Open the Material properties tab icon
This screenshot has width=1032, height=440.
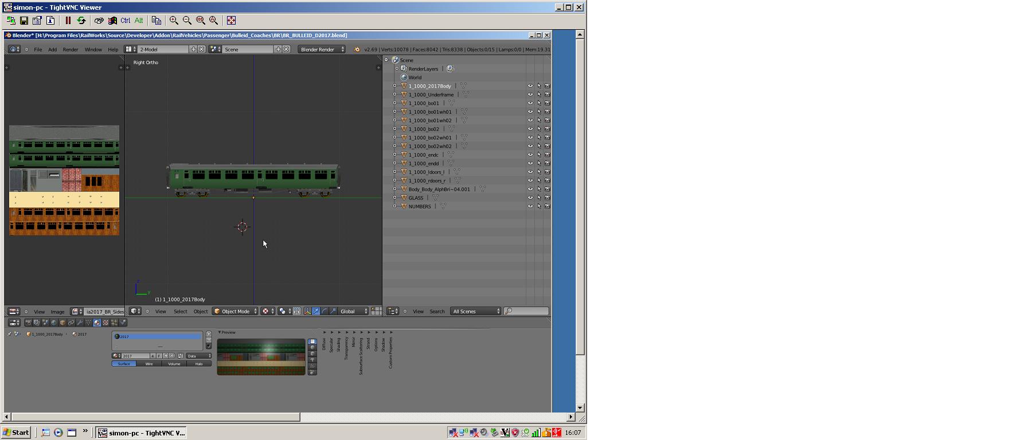coord(97,323)
